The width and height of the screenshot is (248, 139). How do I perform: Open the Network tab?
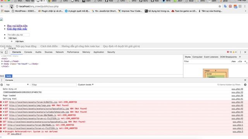pos(60,52)
